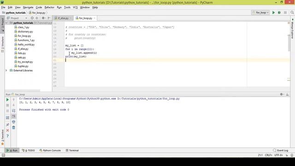Open sets.py in project tree
The height and width of the screenshot is (166, 295).
(22, 57)
